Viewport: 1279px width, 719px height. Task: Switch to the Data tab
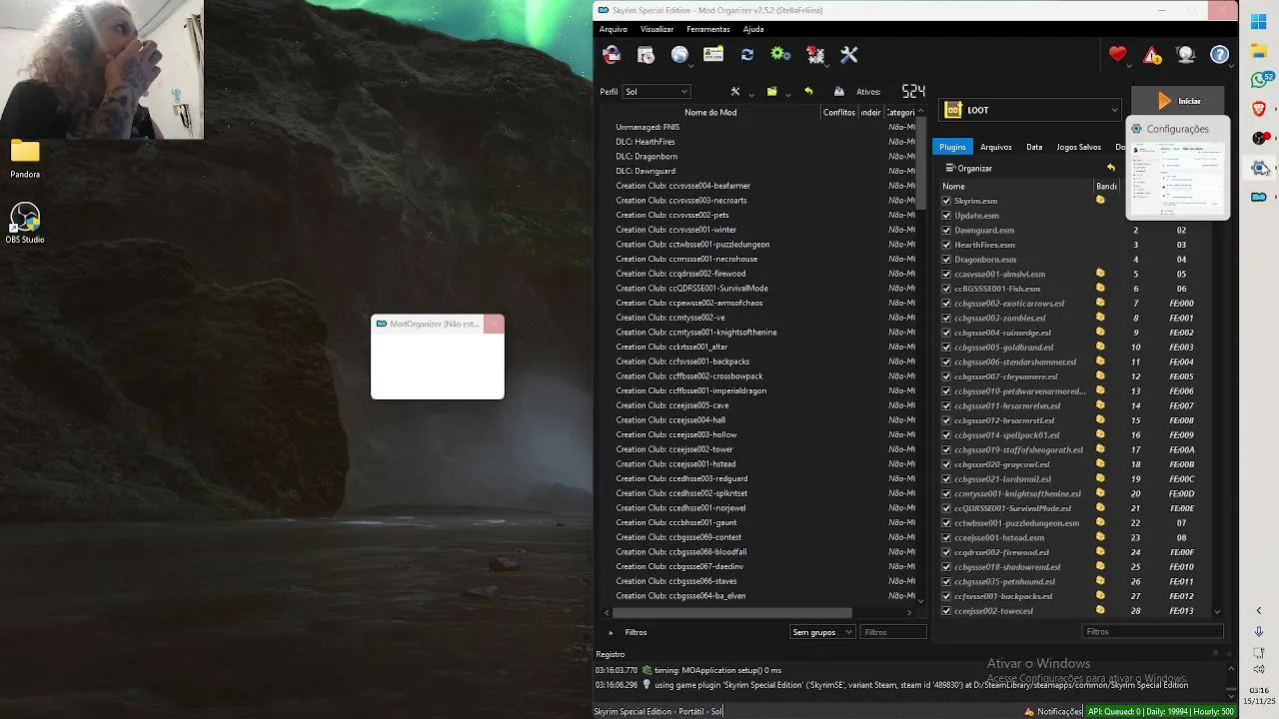pyautogui.click(x=1034, y=147)
